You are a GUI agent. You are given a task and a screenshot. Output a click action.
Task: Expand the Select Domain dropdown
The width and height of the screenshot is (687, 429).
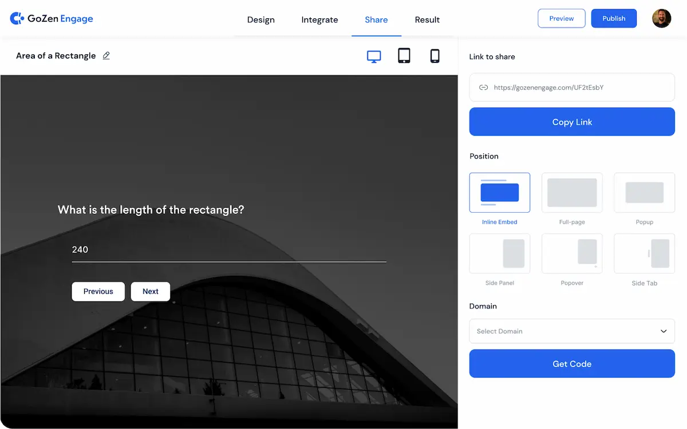(572, 331)
